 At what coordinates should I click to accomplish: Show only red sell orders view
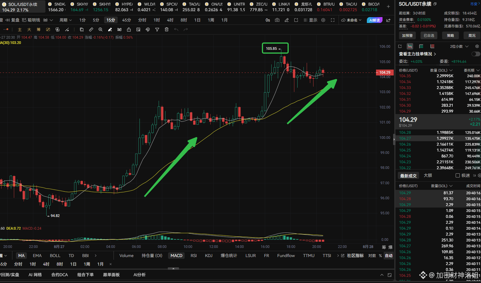point(432,46)
